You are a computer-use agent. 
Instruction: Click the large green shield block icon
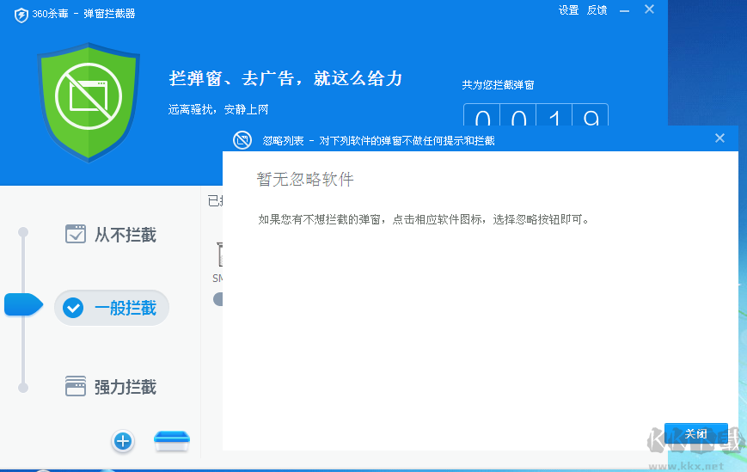89,102
